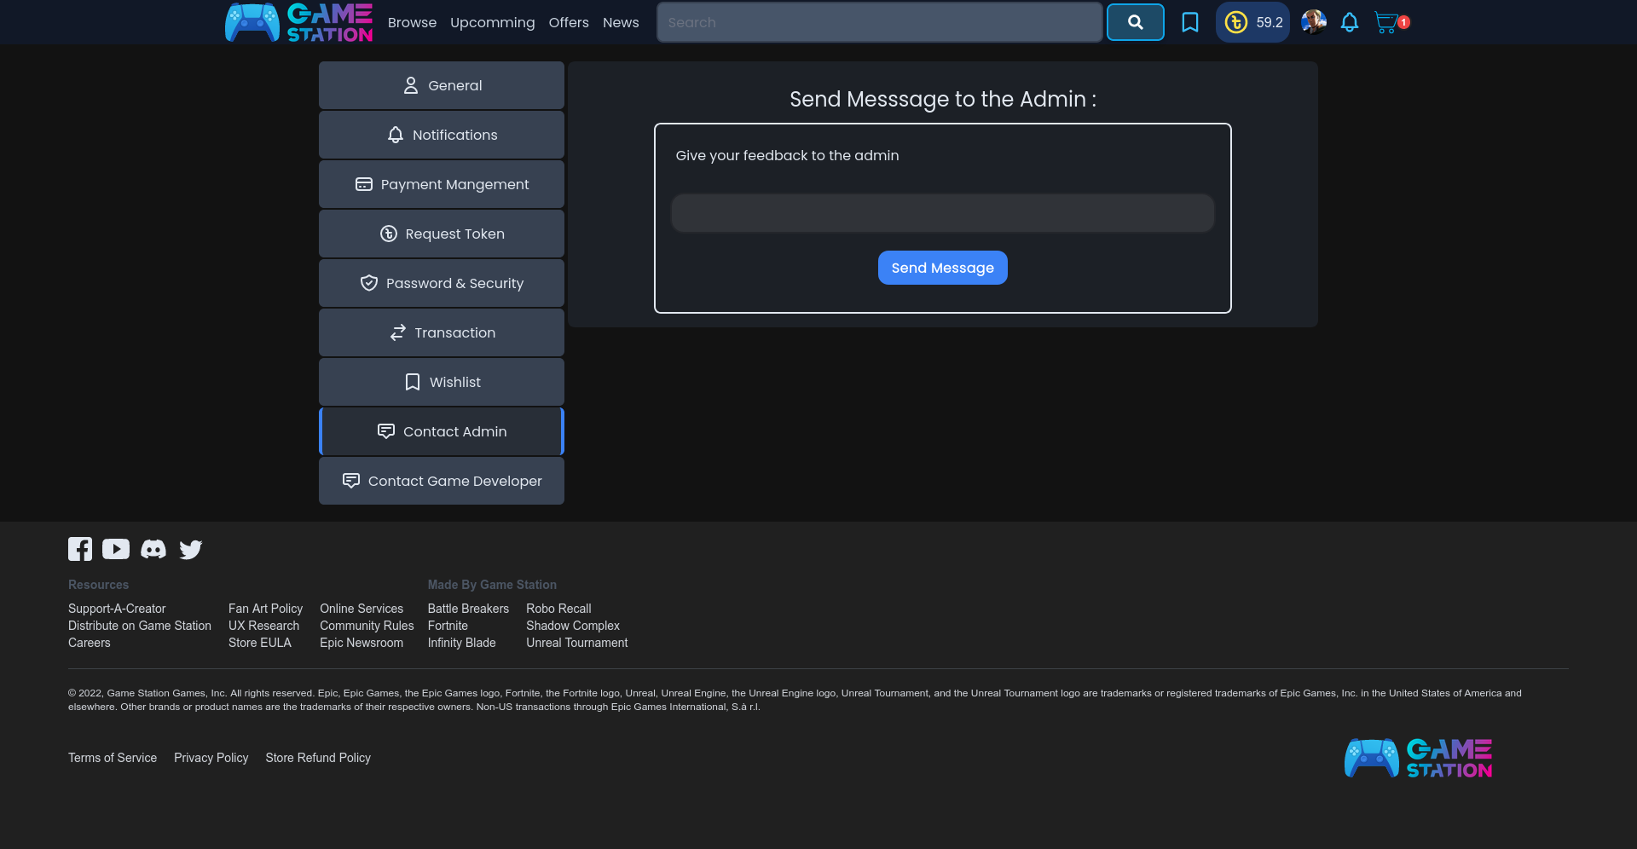
Task: Click the footer Game Station logo
Action: tap(1419, 758)
